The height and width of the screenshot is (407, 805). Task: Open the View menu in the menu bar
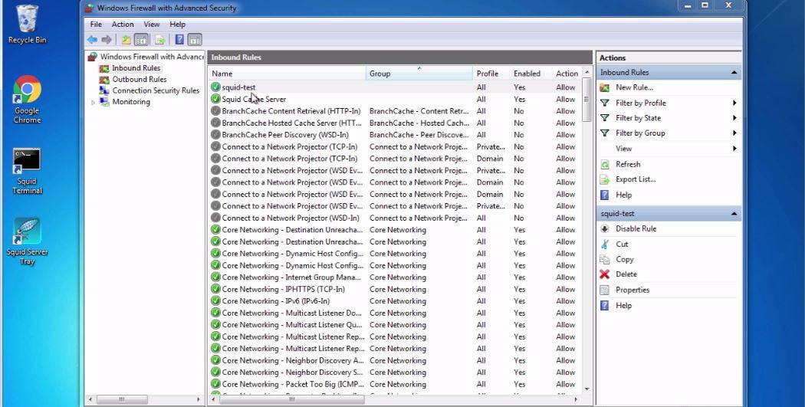tap(152, 24)
